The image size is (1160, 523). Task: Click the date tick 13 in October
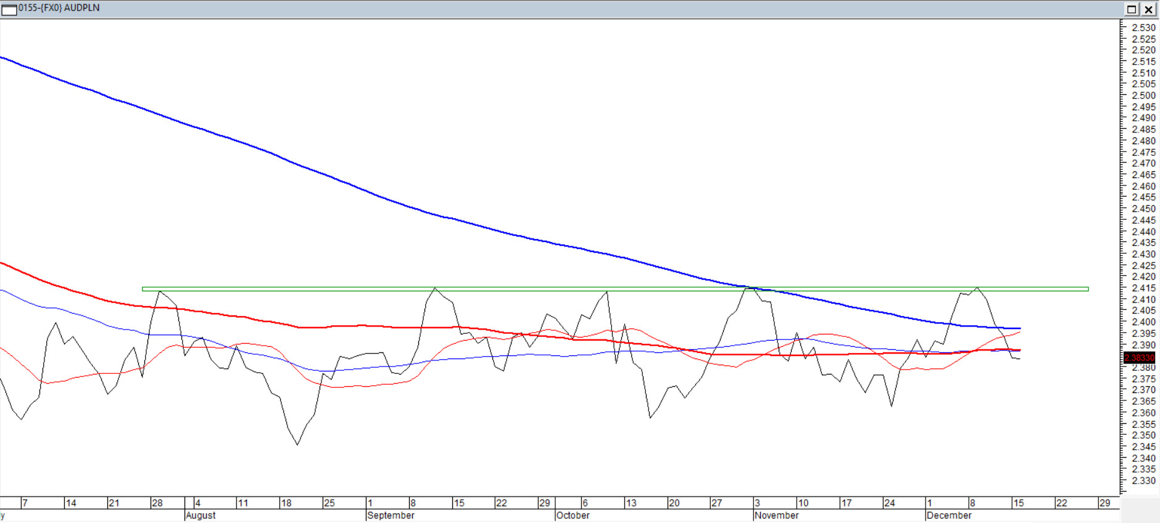click(631, 503)
